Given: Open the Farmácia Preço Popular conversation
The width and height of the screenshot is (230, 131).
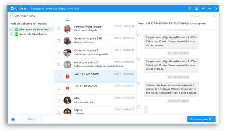Looking at the screenshot, I should pyautogui.click(x=95, y=29).
